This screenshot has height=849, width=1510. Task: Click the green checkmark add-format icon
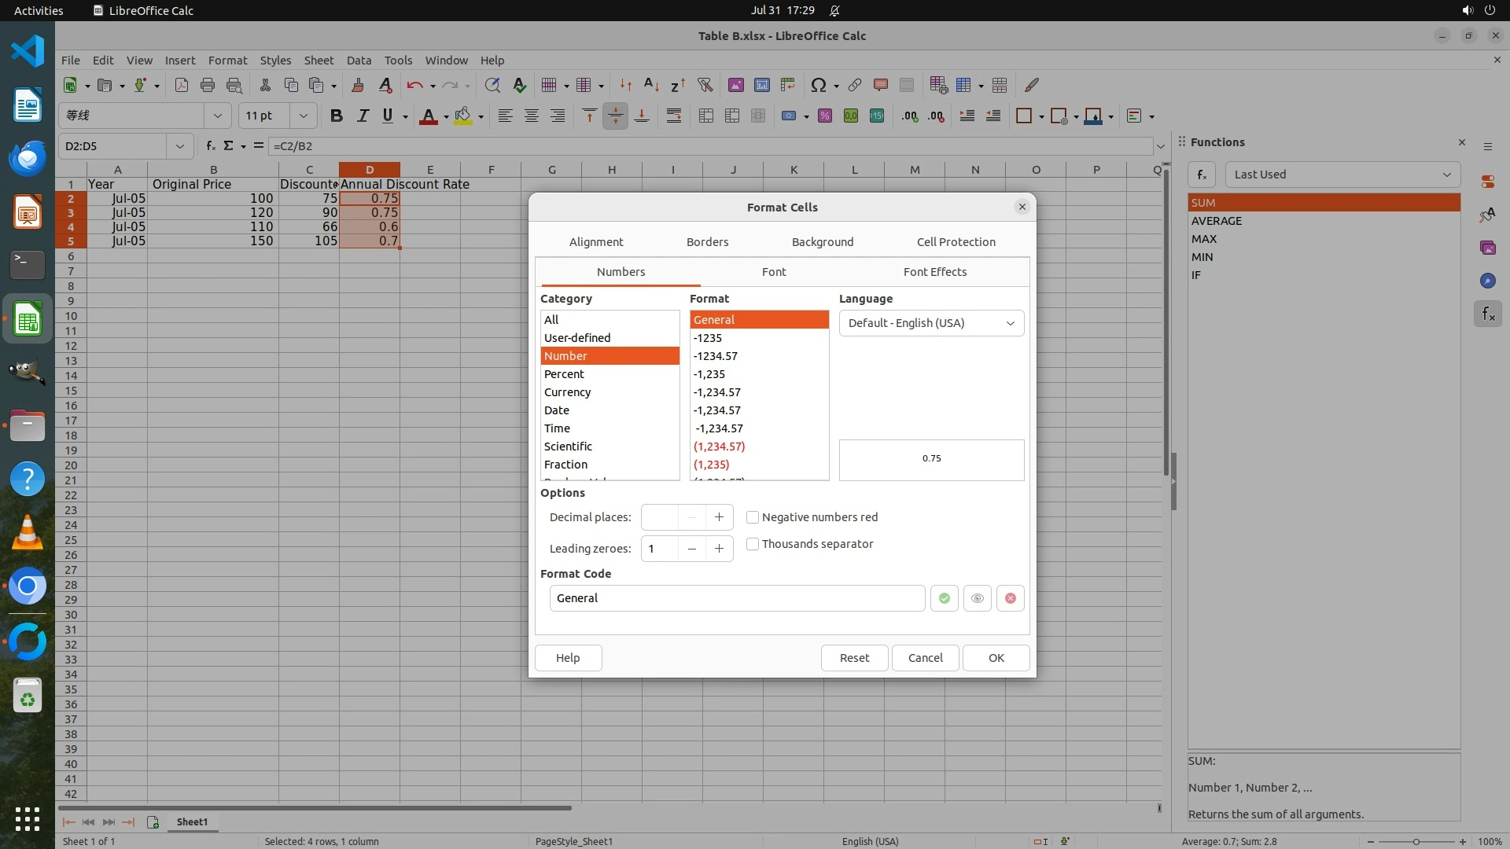click(944, 598)
